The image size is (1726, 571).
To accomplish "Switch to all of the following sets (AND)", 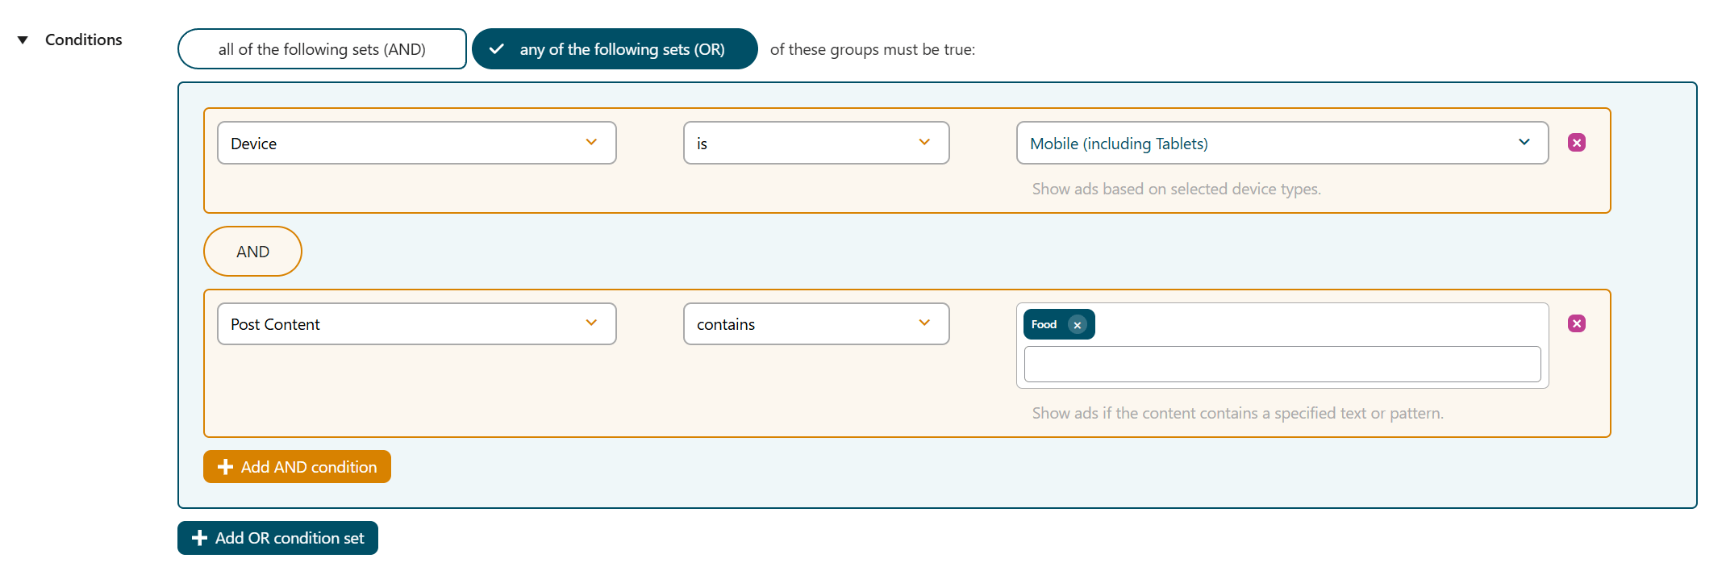I will pyautogui.click(x=322, y=49).
